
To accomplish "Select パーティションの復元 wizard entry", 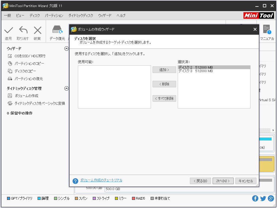I will point(29,79).
